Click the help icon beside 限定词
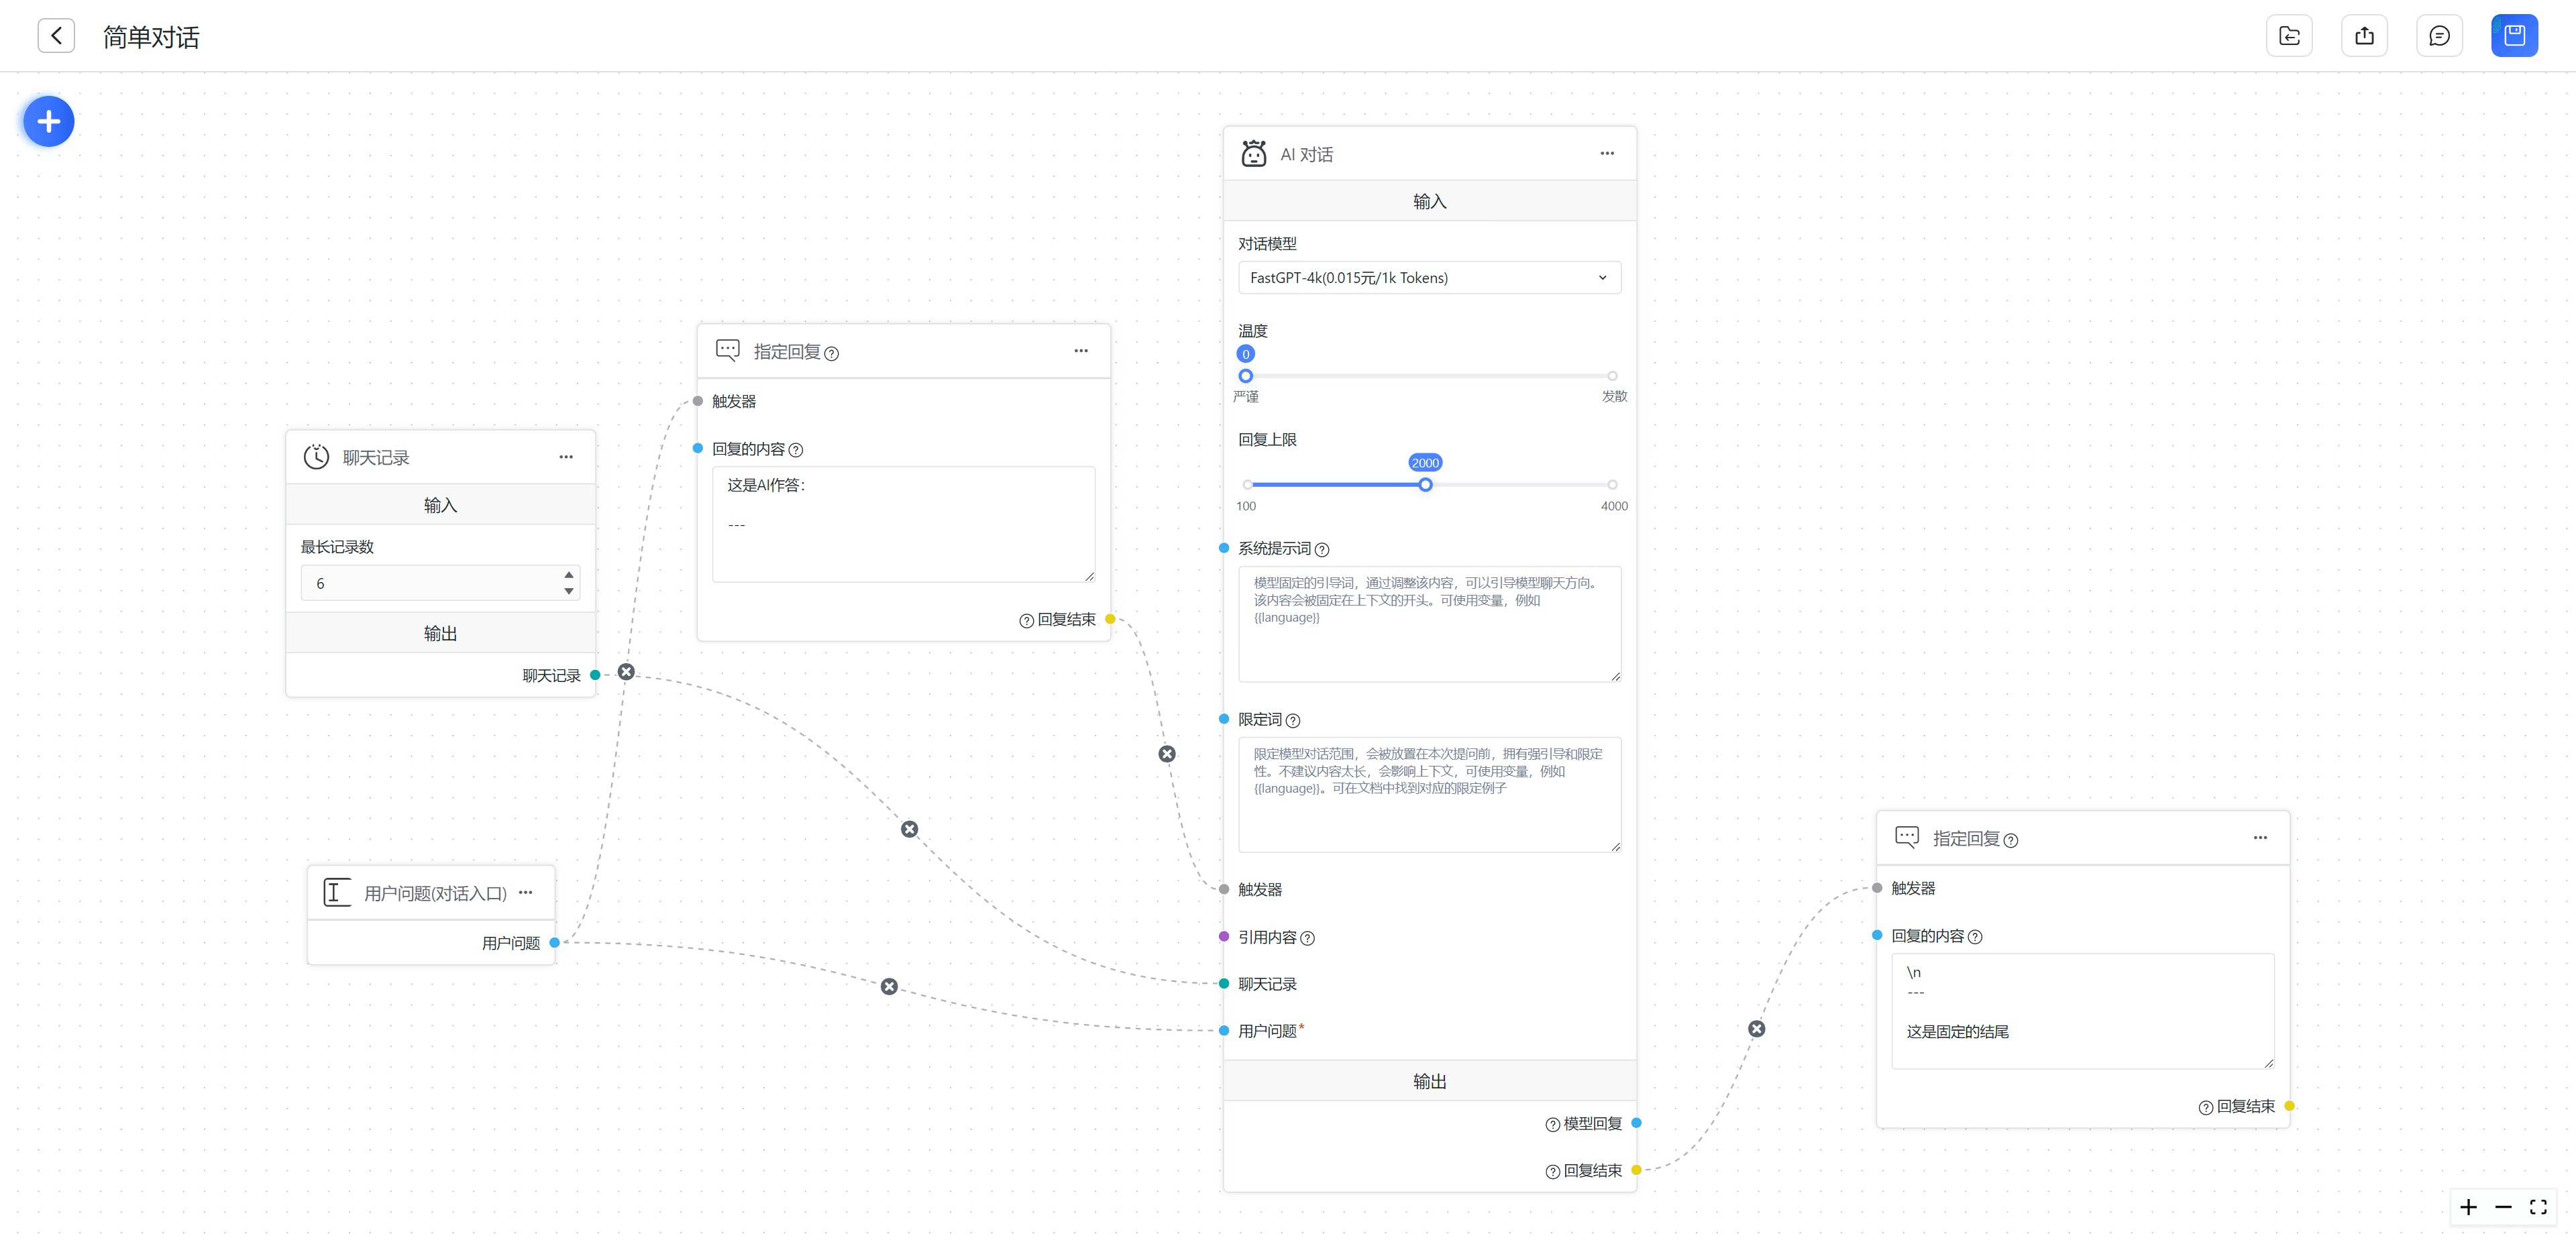2576x1246 pixels. click(1293, 720)
